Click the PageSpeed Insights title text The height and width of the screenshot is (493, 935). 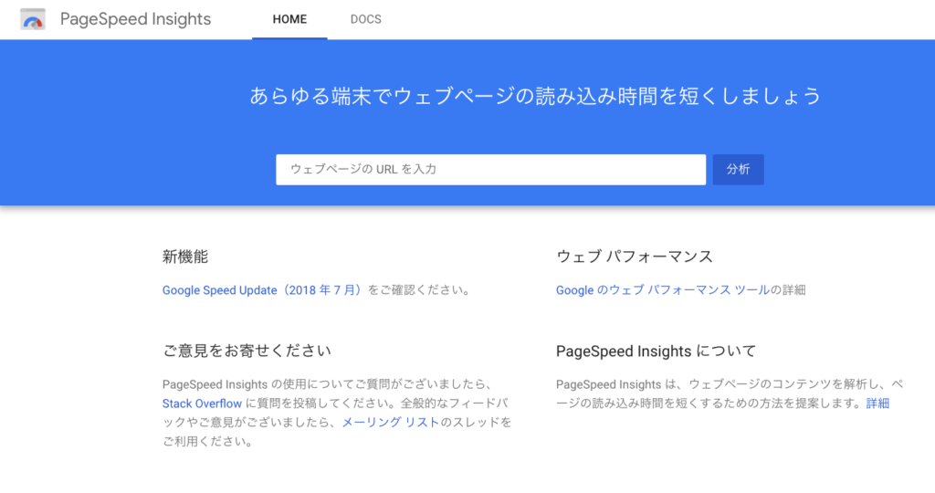tap(135, 19)
